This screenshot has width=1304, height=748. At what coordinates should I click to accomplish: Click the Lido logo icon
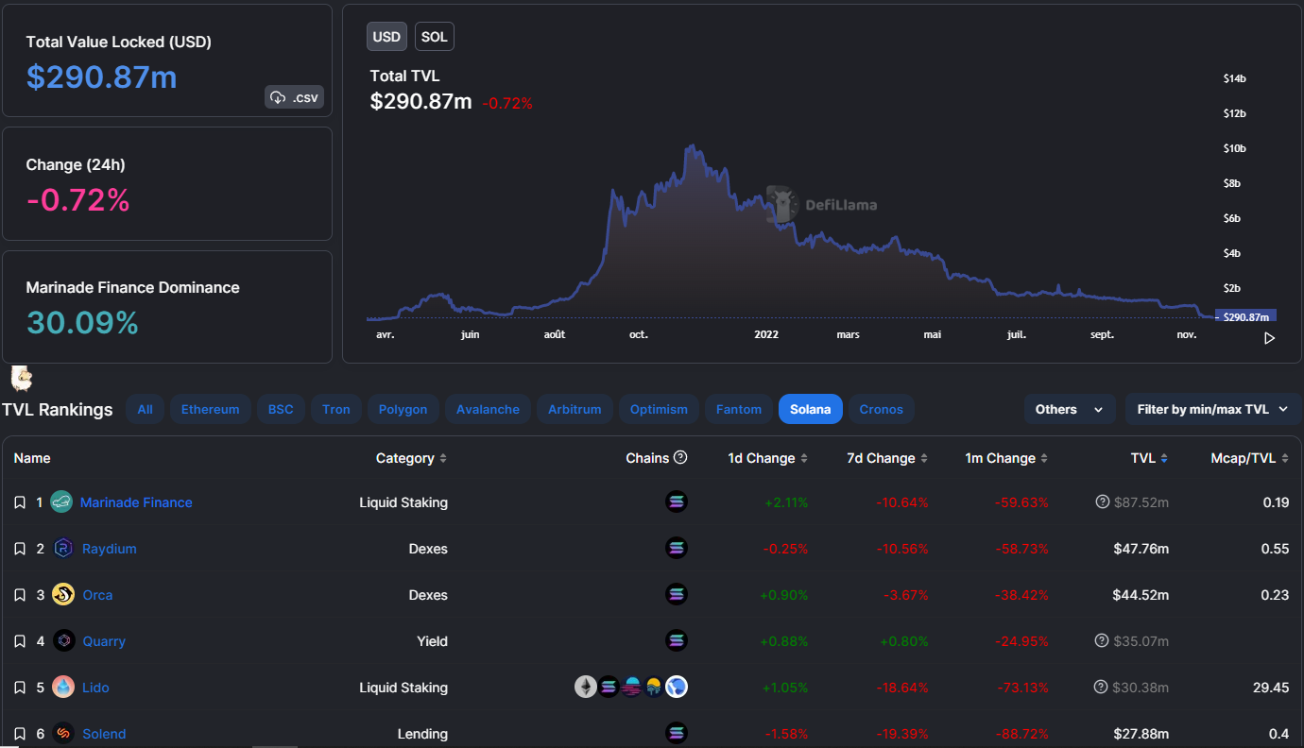tap(63, 687)
